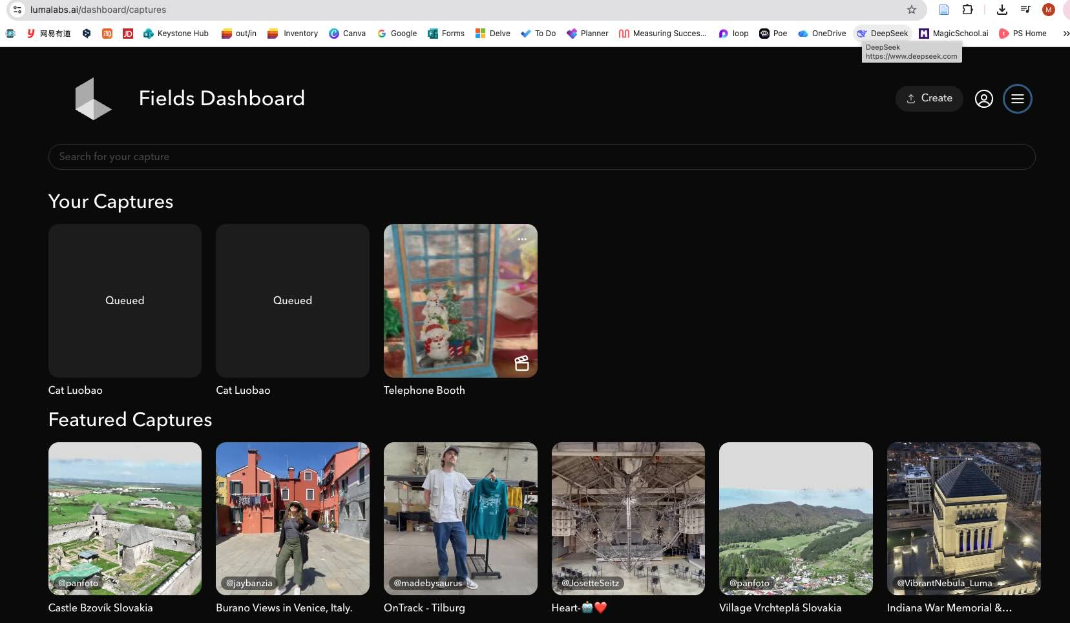Click the 'Village Vrchteplá Slovakia' title text
The image size is (1070, 623).
(780, 608)
